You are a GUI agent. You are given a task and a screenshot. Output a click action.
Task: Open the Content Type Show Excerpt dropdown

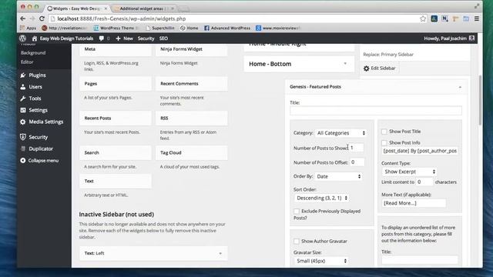tap(410, 172)
